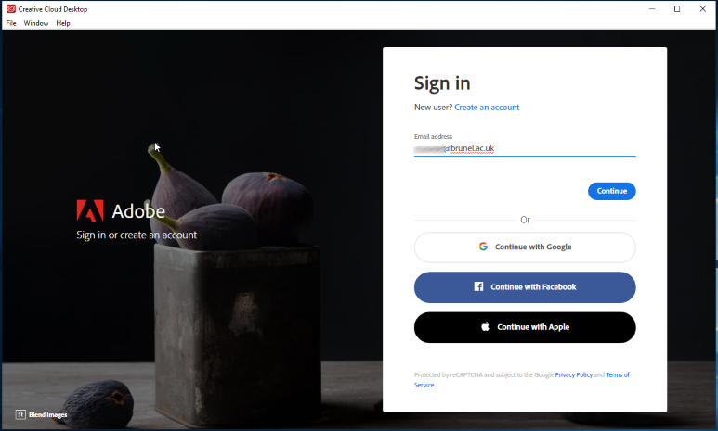The height and width of the screenshot is (431, 718).
Task: Open the Window menu
Action: point(35,23)
